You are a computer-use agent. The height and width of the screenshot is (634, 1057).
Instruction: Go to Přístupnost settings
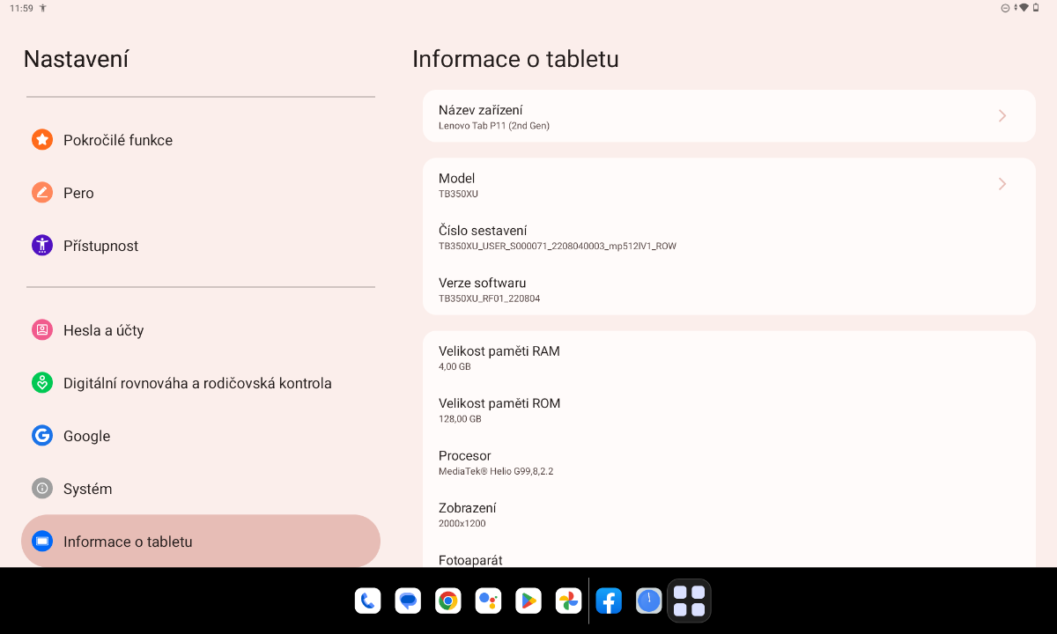(x=100, y=246)
